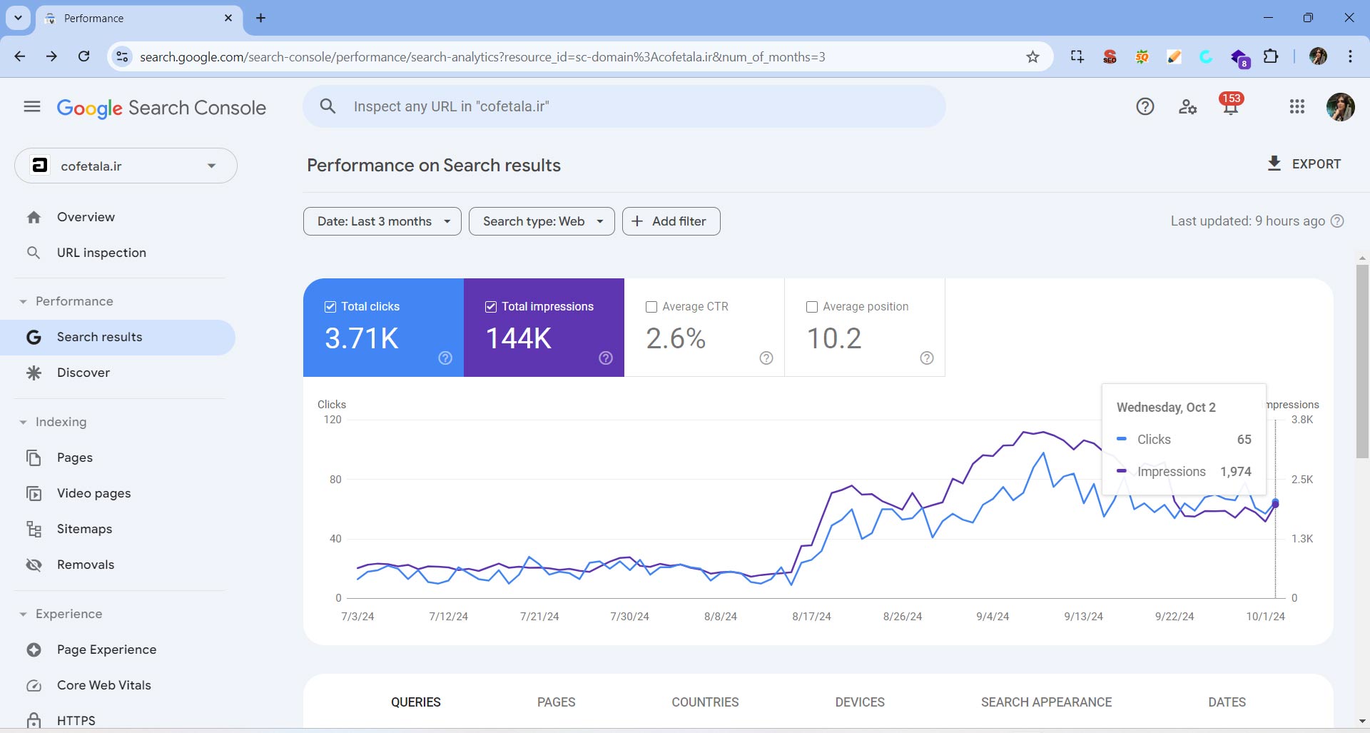
Task: Enable the Average CTR metric checkbox
Action: click(x=651, y=306)
